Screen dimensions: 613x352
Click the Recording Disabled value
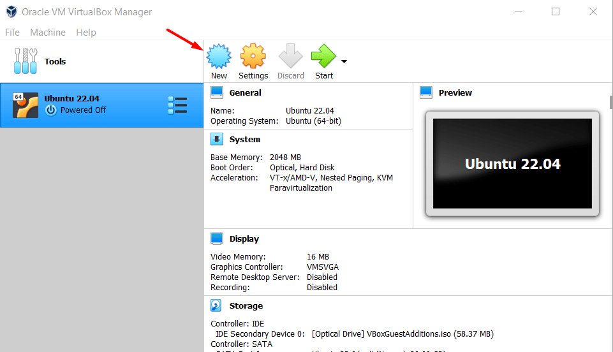coord(321,287)
